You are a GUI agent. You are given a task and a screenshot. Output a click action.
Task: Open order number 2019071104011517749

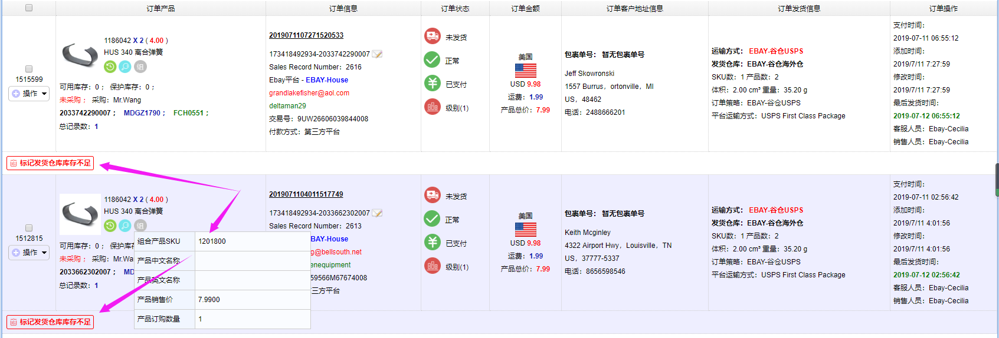306,194
